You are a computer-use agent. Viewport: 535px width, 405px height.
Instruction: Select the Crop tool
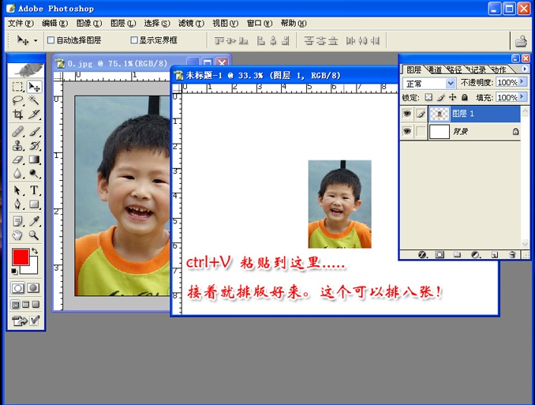click(x=17, y=114)
